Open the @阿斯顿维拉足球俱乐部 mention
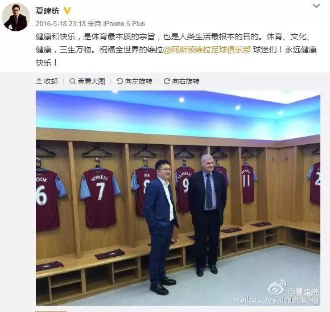 (x=207, y=50)
